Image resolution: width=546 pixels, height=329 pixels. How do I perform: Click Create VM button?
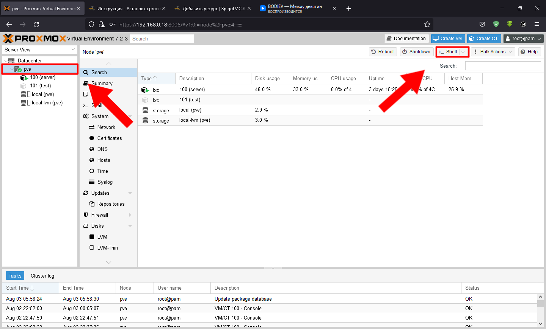click(448, 39)
